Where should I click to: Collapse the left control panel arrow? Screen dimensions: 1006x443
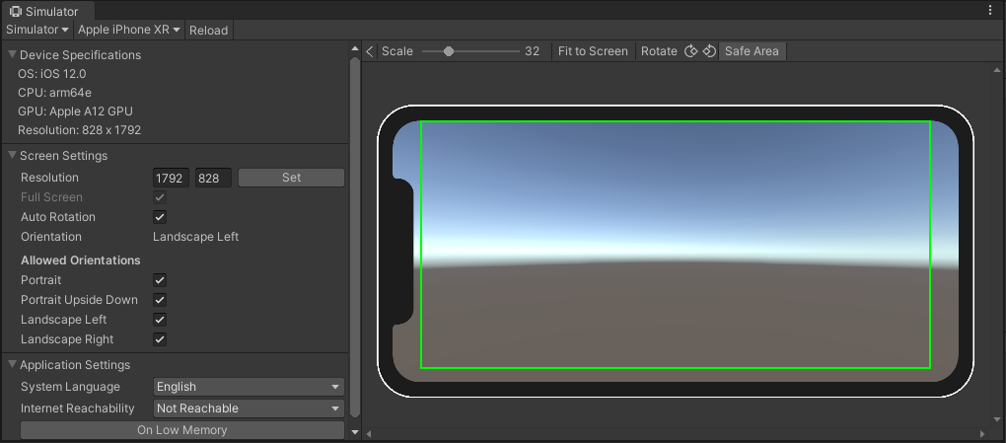point(370,51)
